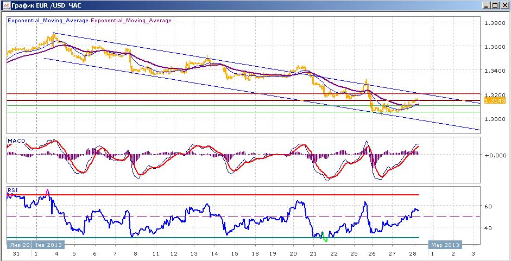The image size is (511, 261).
Task: Click the chart window icon in the title bar
Action: click(6, 5)
